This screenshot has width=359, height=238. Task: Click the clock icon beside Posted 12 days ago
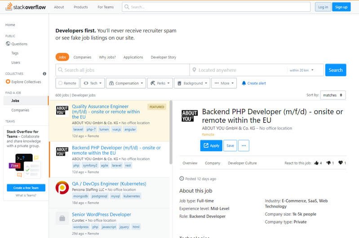182,178
